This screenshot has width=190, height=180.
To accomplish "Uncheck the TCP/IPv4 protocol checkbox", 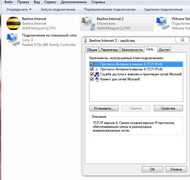I will point(92,69).
